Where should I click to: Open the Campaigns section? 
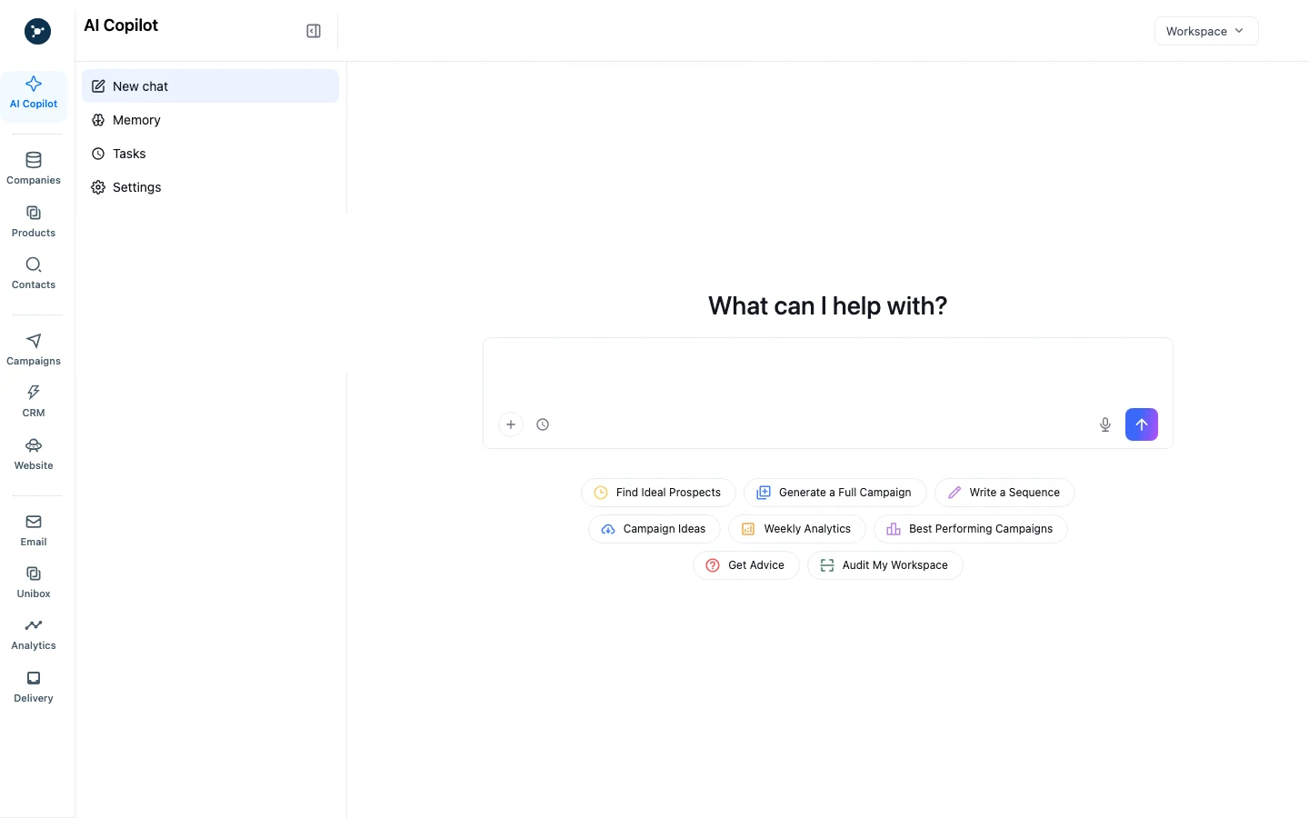point(34,350)
